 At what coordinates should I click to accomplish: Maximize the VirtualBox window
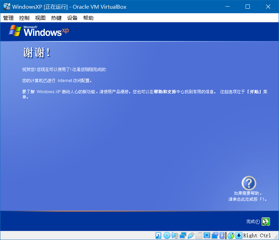click(x=247, y=7)
